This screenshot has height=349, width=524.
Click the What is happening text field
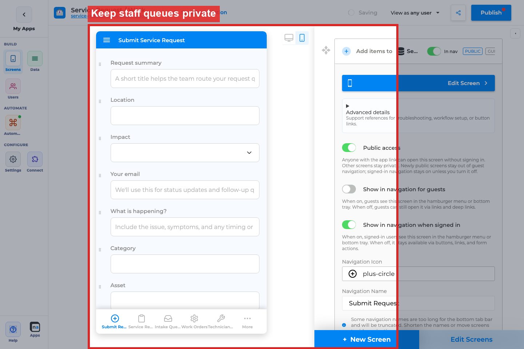click(x=185, y=227)
